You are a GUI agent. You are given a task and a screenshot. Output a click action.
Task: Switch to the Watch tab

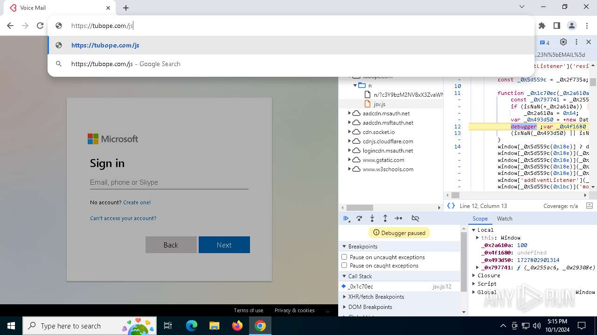click(505, 219)
